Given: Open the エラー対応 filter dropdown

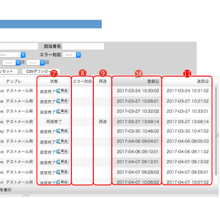Looking at the screenshot, I should 71,55.
